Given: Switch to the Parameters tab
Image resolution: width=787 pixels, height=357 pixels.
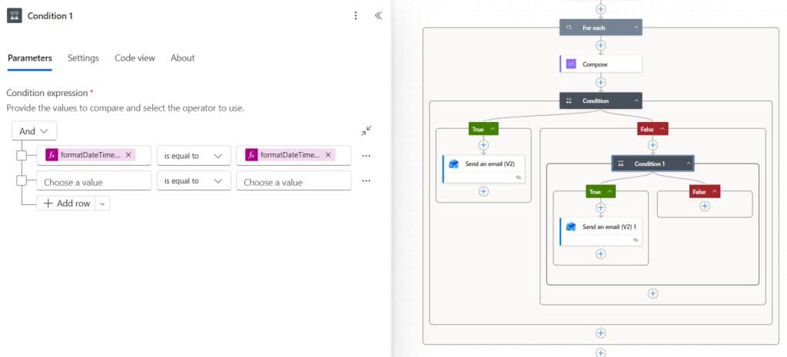Looking at the screenshot, I should 30,58.
